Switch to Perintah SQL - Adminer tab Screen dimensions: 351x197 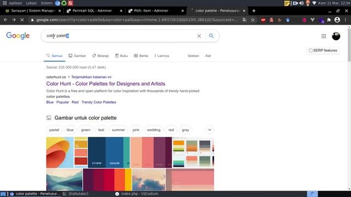92,11
